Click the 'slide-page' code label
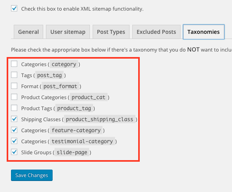232x192 pixels. (x=72, y=152)
